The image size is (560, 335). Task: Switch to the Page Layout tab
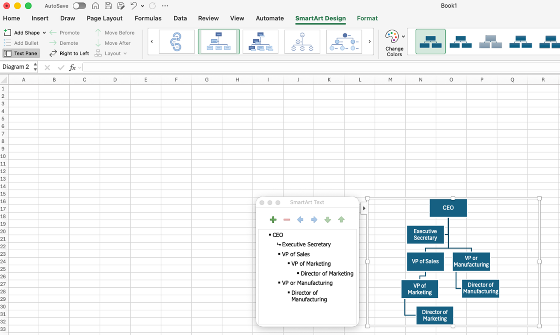pos(105,18)
